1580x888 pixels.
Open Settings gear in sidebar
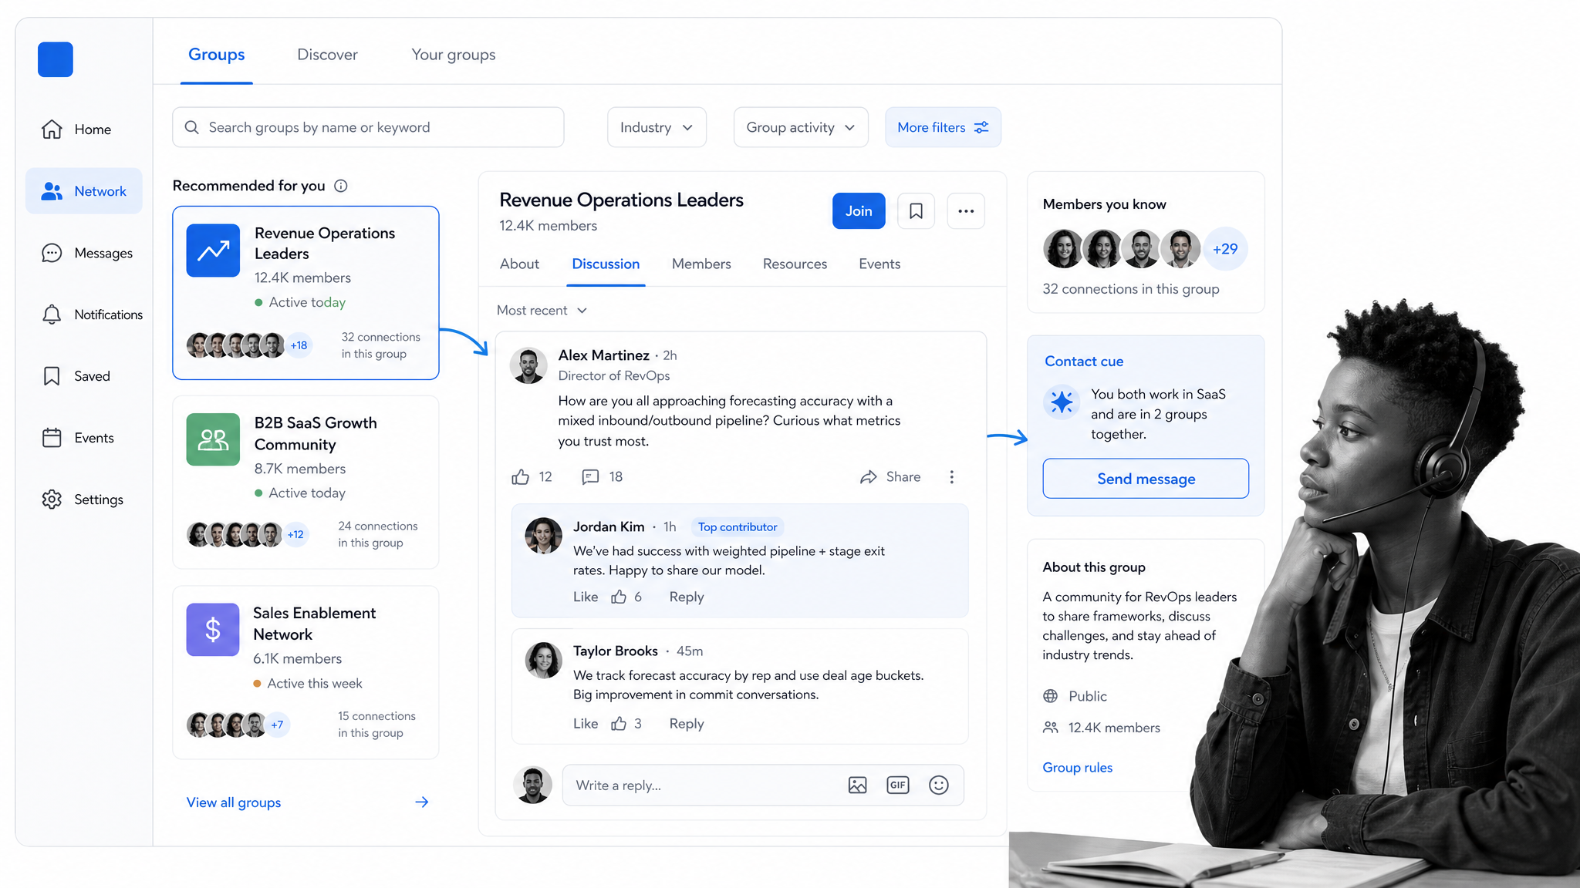click(x=83, y=499)
